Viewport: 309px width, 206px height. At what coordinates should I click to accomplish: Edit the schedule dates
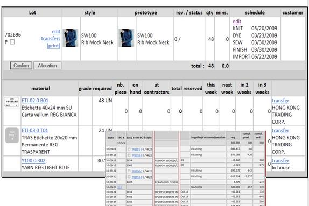click(x=237, y=22)
